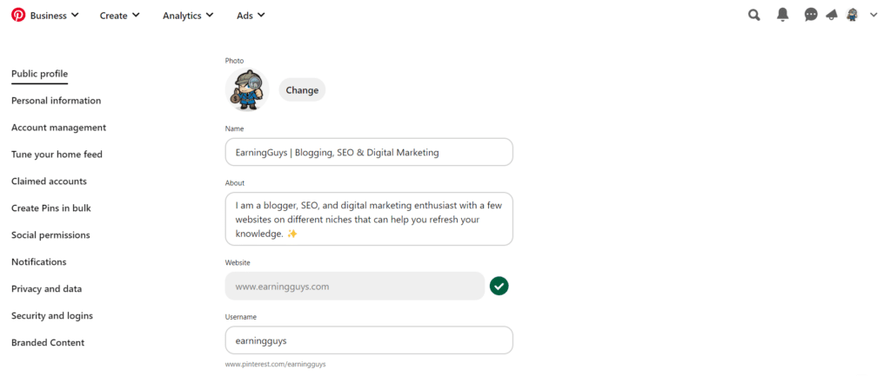Screen dimensions: 891x376
Task: Open Account management section
Action: tap(58, 128)
